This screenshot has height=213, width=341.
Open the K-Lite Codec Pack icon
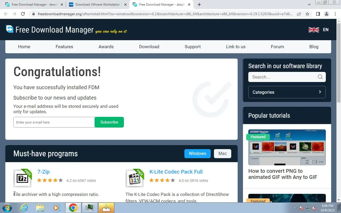(135, 178)
